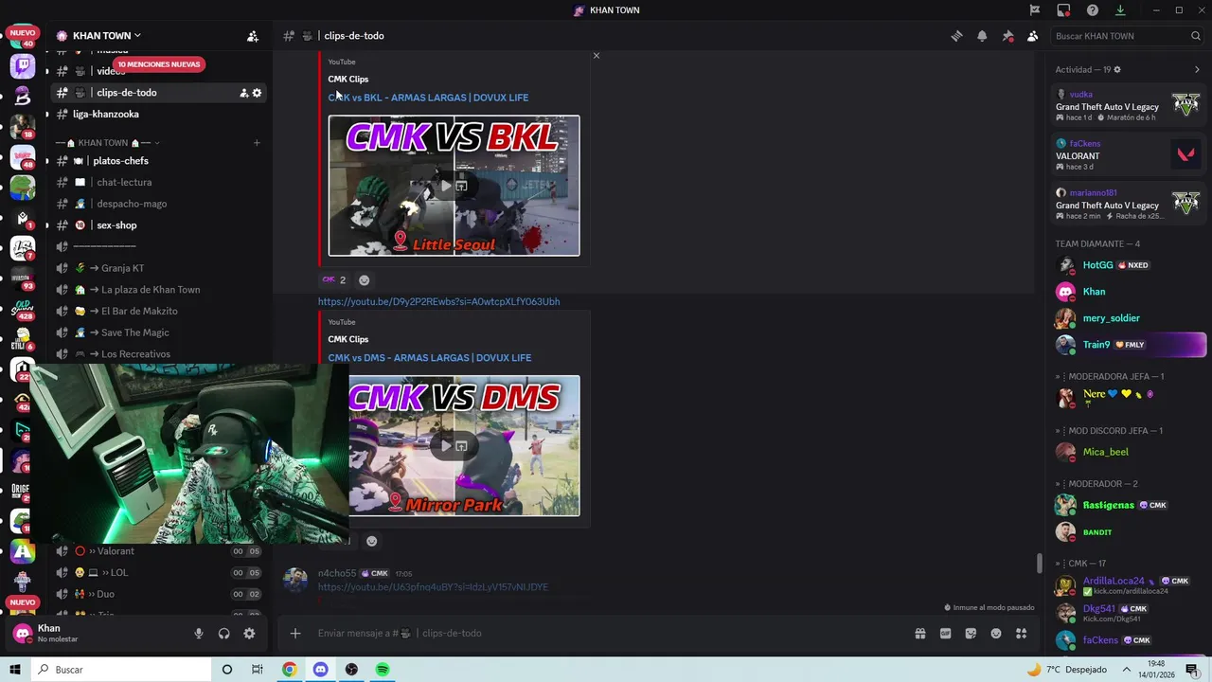
Task: Add reaction icon under CMK VS BKL embed
Action: click(364, 280)
